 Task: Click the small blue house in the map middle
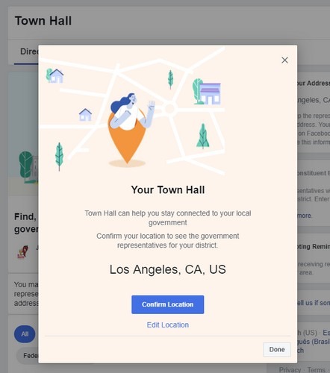[x=85, y=115]
